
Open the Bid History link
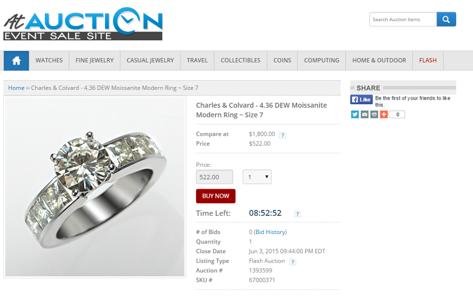270,232
